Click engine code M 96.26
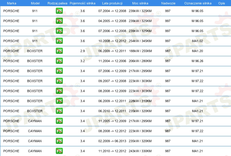Screen dimensions: 231x156 click(x=197, y=61)
